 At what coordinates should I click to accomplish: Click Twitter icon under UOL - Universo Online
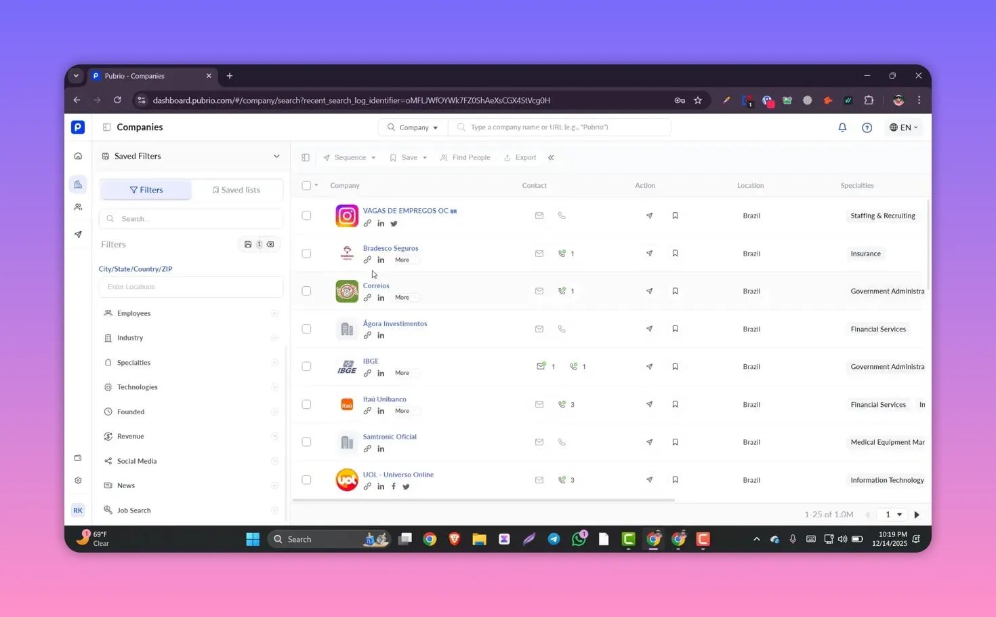(x=406, y=487)
